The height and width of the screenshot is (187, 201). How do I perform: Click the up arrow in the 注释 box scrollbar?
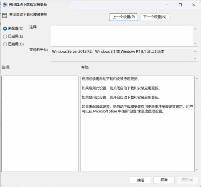tap(195, 29)
